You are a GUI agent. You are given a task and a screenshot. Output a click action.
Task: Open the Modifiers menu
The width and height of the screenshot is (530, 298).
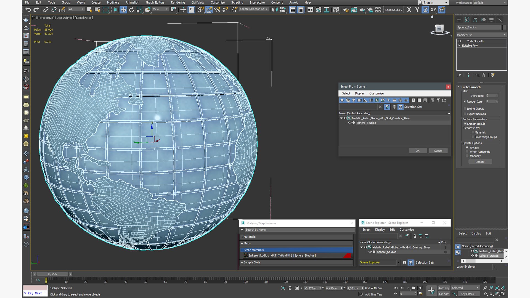click(113, 2)
